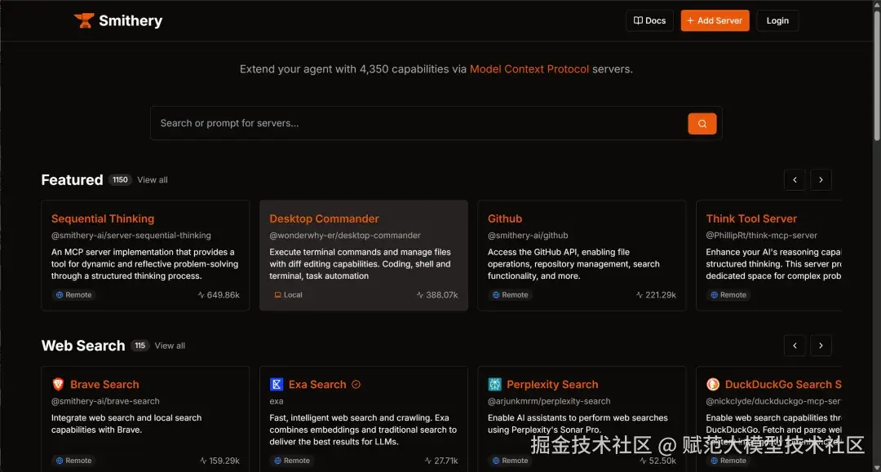881x472 pixels.
Task: Follow the Model Context Protocol link
Action: point(529,69)
